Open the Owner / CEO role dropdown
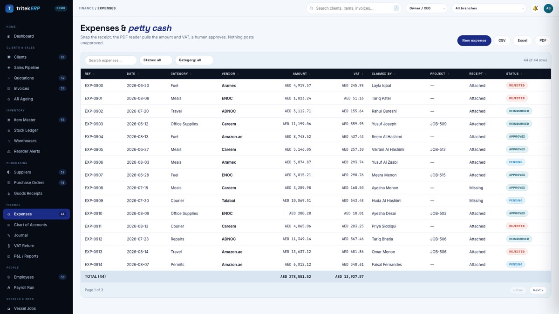The height and width of the screenshot is (314, 559). 427,8
